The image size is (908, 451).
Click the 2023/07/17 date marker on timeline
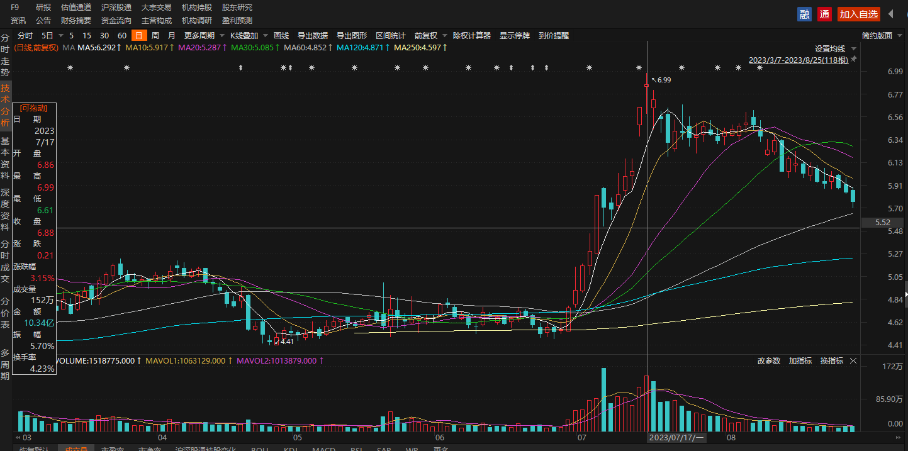click(x=676, y=437)
